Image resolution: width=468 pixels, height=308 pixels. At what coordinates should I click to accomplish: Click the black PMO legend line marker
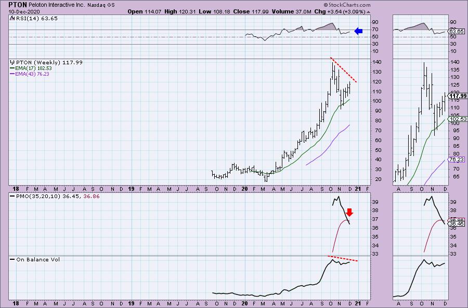(x=12, y=197)
